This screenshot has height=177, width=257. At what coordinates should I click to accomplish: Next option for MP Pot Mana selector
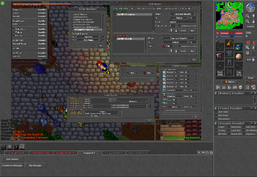[100, 40]
